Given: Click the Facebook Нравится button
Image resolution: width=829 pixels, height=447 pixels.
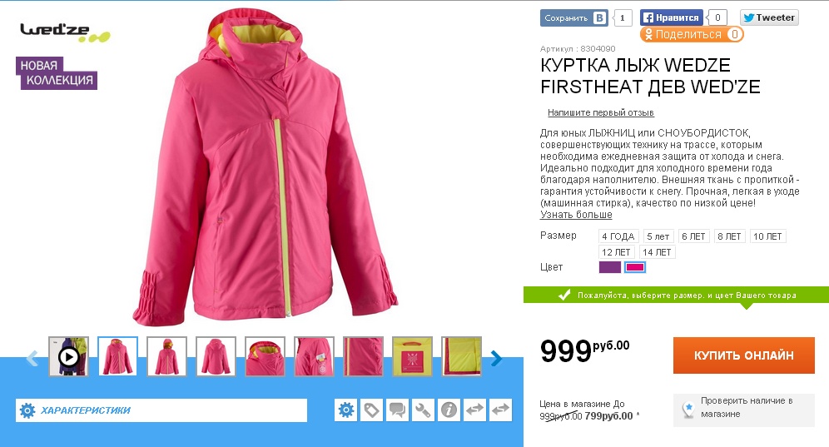Looking at the screenshot, I should pyautogui.click(x=672, y=17).
